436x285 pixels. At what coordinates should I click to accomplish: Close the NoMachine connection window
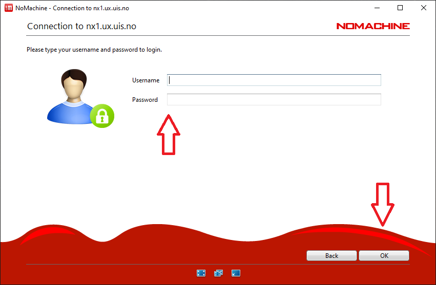click(x=424, y=8)
